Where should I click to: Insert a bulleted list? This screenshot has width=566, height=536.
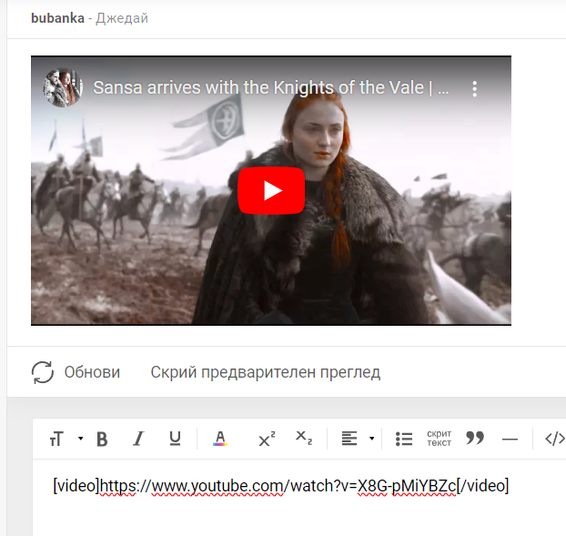coord(404,439)
